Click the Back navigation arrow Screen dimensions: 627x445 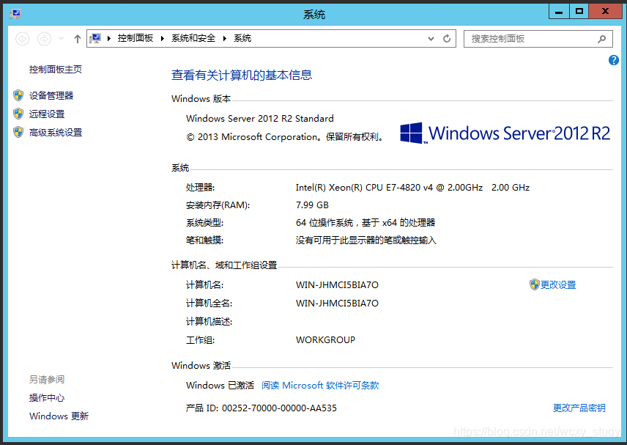[x=23, y=39]
